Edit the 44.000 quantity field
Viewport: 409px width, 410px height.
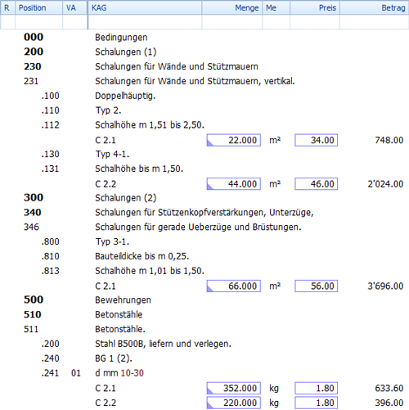[x=234, y=183]
